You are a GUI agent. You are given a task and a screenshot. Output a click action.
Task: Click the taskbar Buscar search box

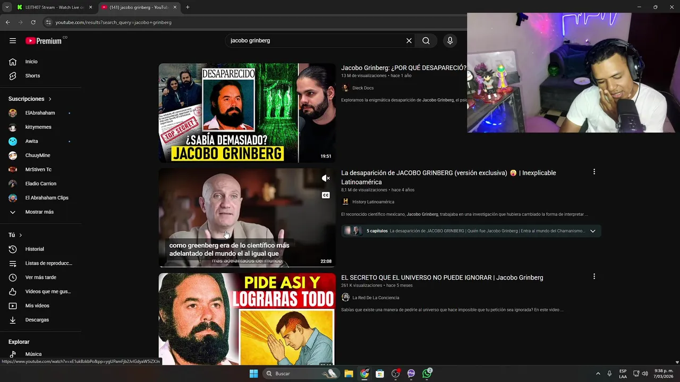(302, 374)
